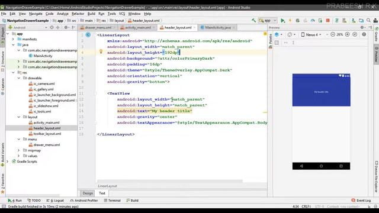This screenshot has height=213, width=379.
Task: Toggle Device File Explorer tool window
Action: 377,177
